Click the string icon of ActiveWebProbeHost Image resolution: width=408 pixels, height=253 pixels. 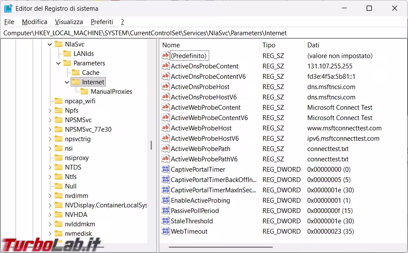pyautogui.click(x=166, y=128)
